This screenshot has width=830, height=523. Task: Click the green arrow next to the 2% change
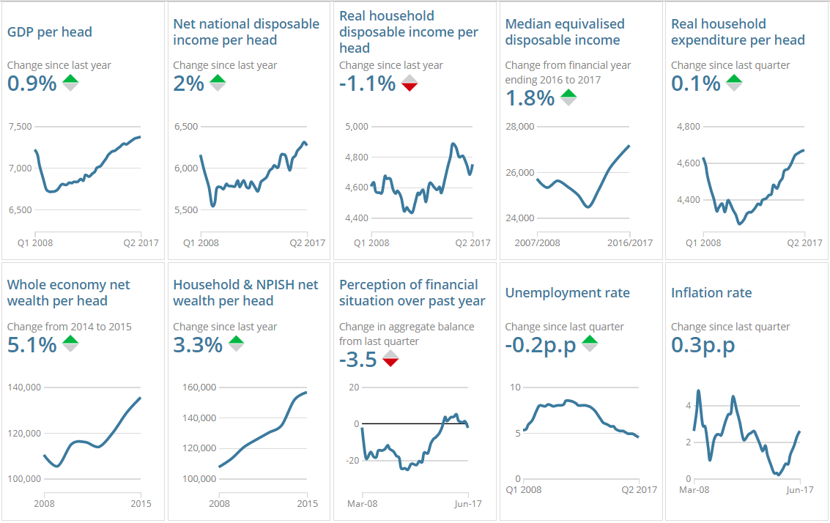point(218,80)
